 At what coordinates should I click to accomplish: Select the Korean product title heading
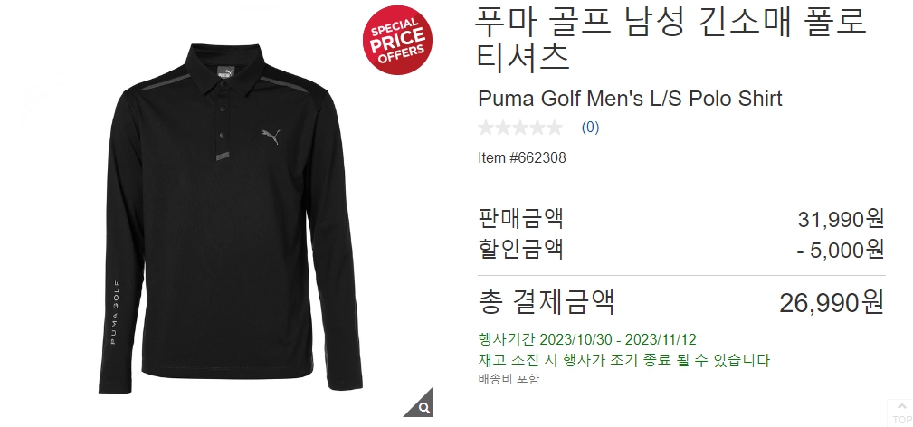(x=672, y=38)
